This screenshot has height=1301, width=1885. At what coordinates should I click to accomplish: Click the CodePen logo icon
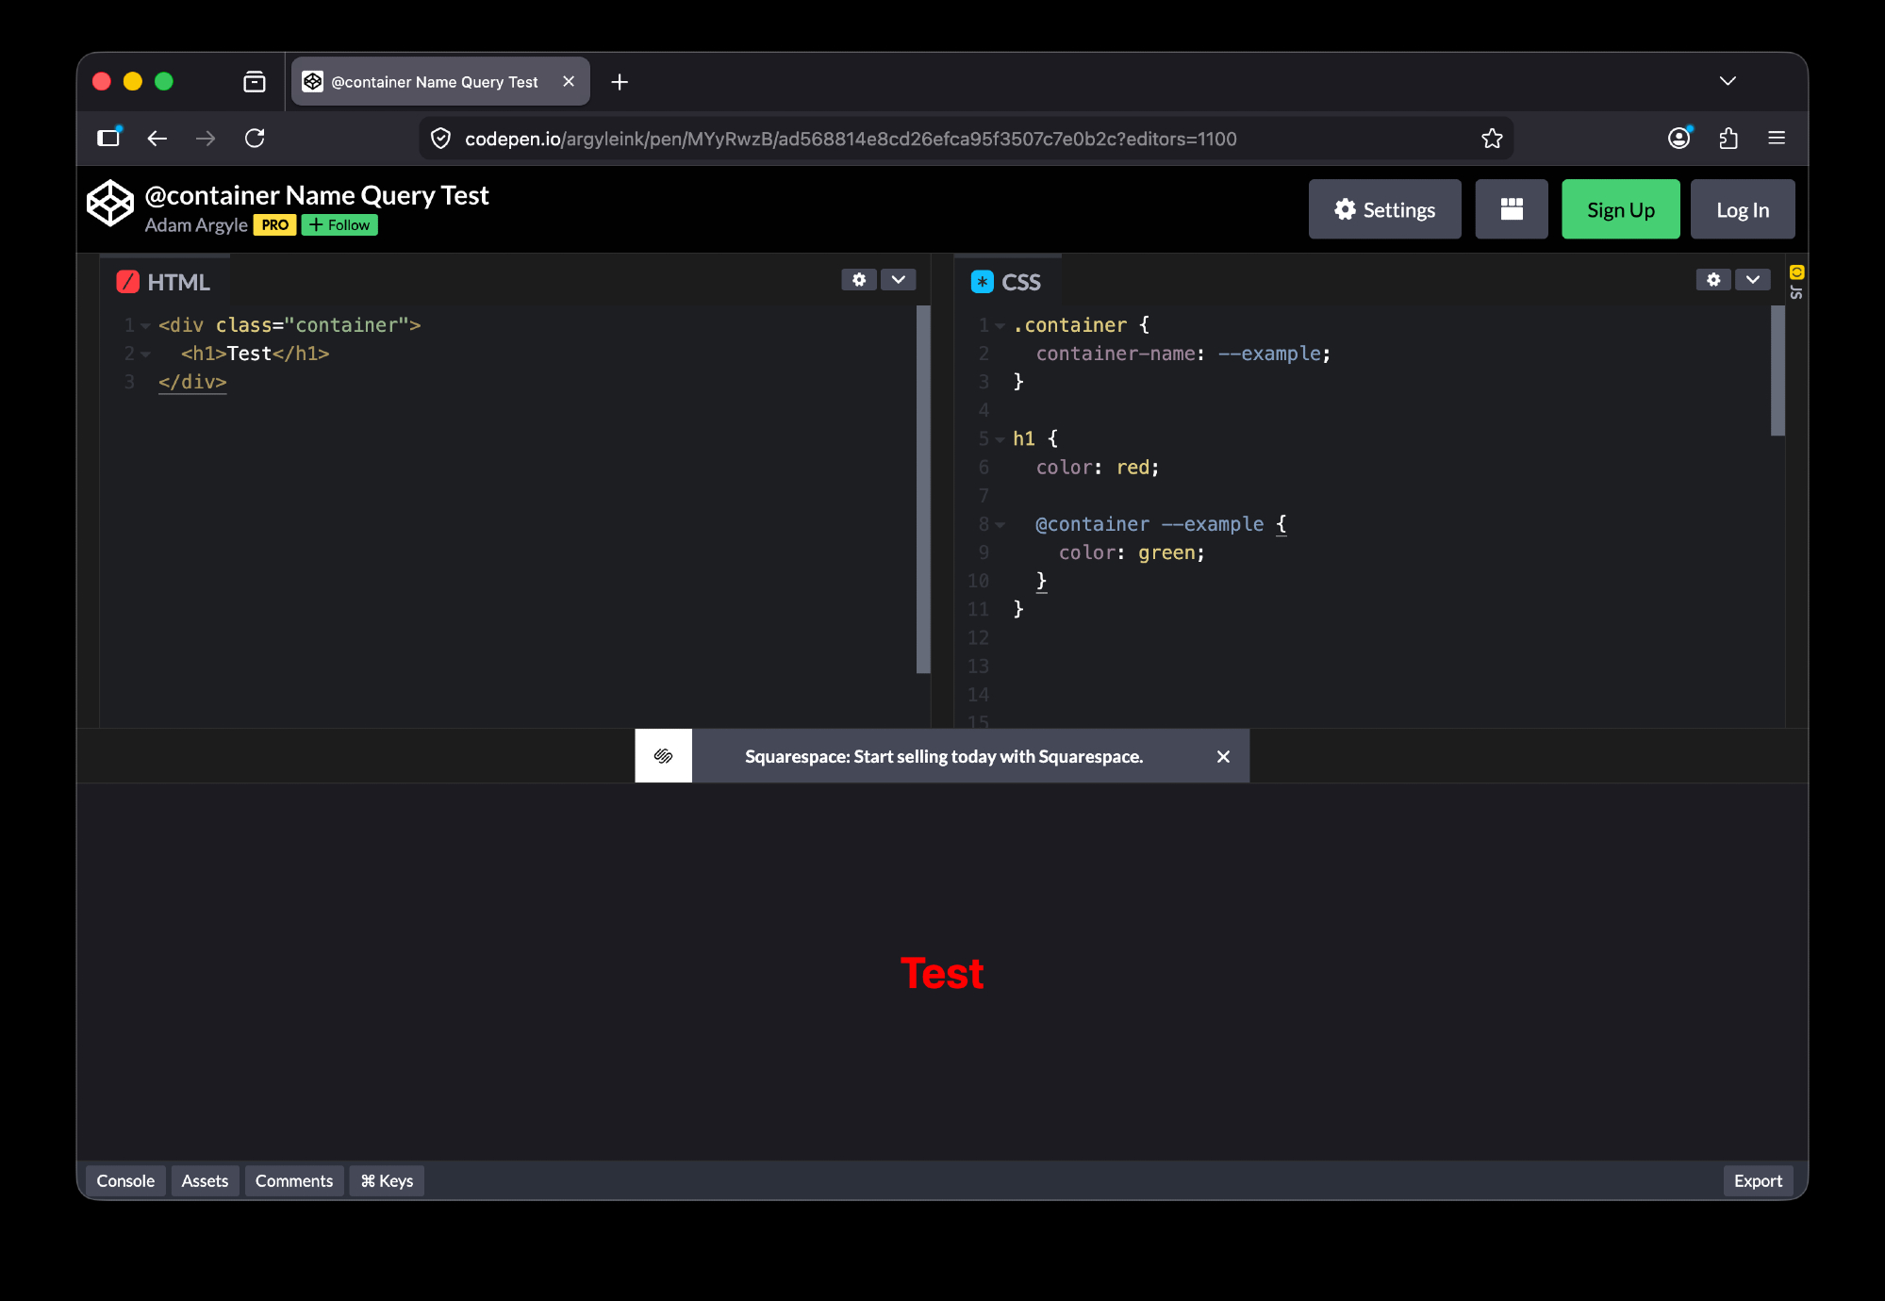[110, 204]
